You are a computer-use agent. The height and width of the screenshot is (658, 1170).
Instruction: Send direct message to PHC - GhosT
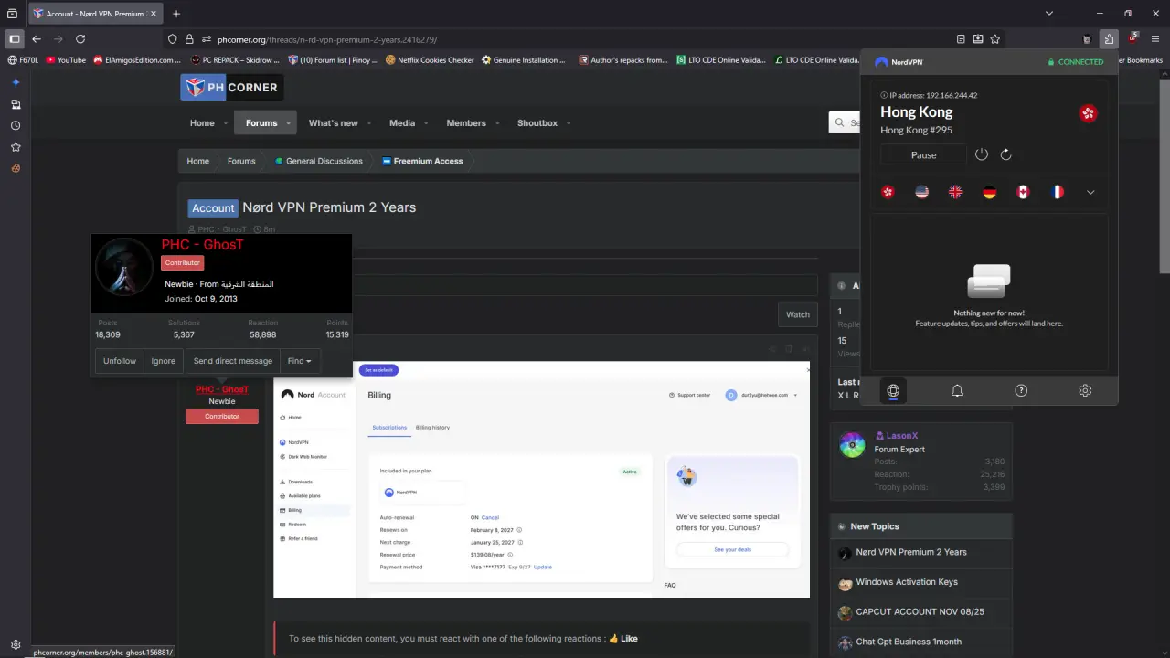[233, 361]
